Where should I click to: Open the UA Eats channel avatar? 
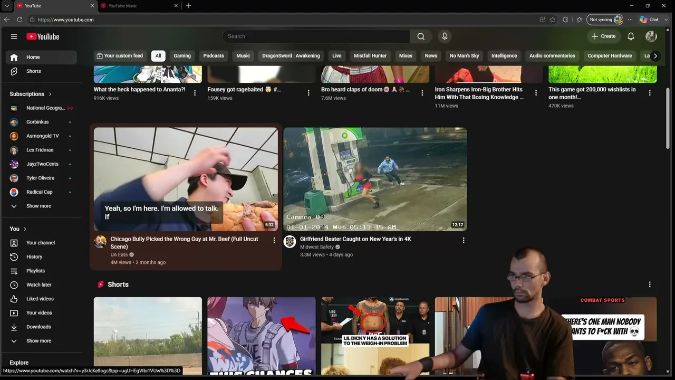(x=100, y=242)
